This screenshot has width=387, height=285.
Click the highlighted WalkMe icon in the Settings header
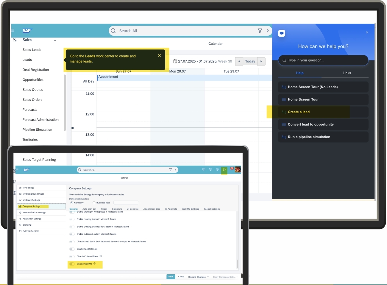tap(224, 169)
